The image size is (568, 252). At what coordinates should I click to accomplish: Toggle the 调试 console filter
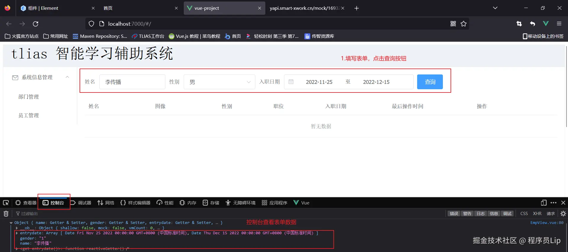click(x=507, y=214)
